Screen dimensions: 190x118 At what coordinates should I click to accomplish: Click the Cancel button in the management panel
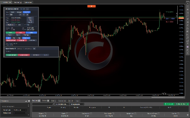click(18, 35)
